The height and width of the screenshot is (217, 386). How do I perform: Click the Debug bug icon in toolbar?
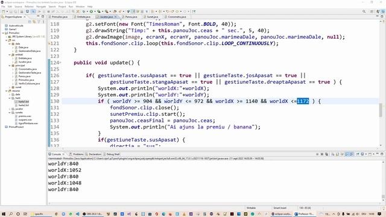[x=84, y=11]
